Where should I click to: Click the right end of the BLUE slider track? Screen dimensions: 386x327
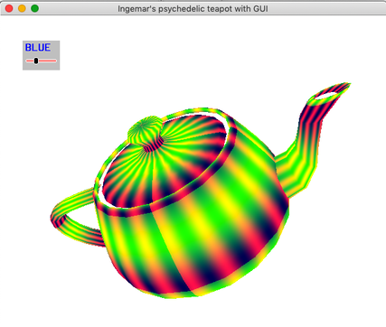55,61
